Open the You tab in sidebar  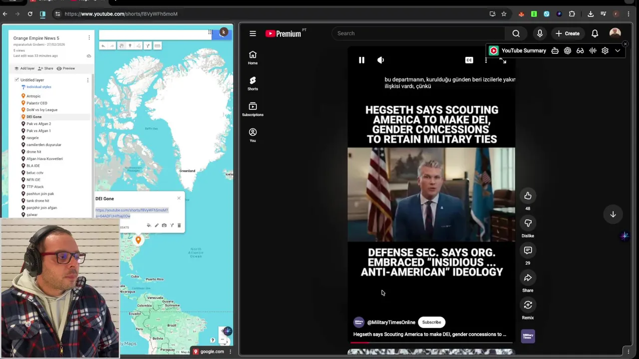(253, 135)
